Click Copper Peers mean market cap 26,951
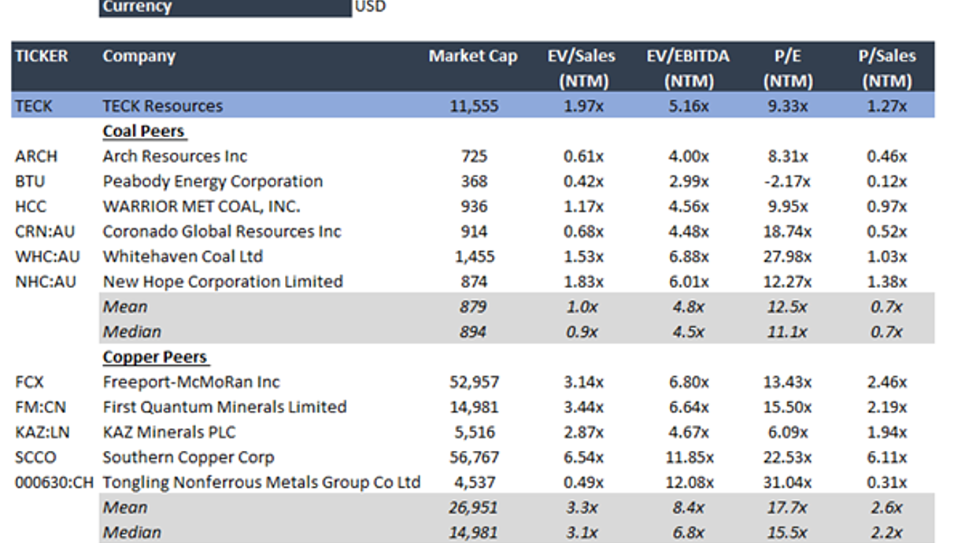 click(474, 508)
